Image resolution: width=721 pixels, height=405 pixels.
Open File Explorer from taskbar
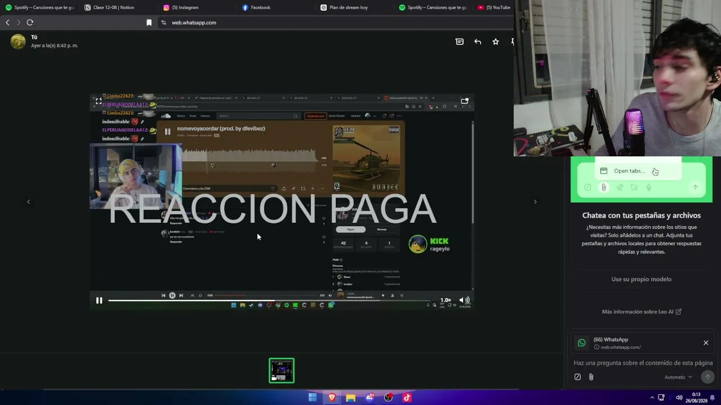(x=351, y=398)
